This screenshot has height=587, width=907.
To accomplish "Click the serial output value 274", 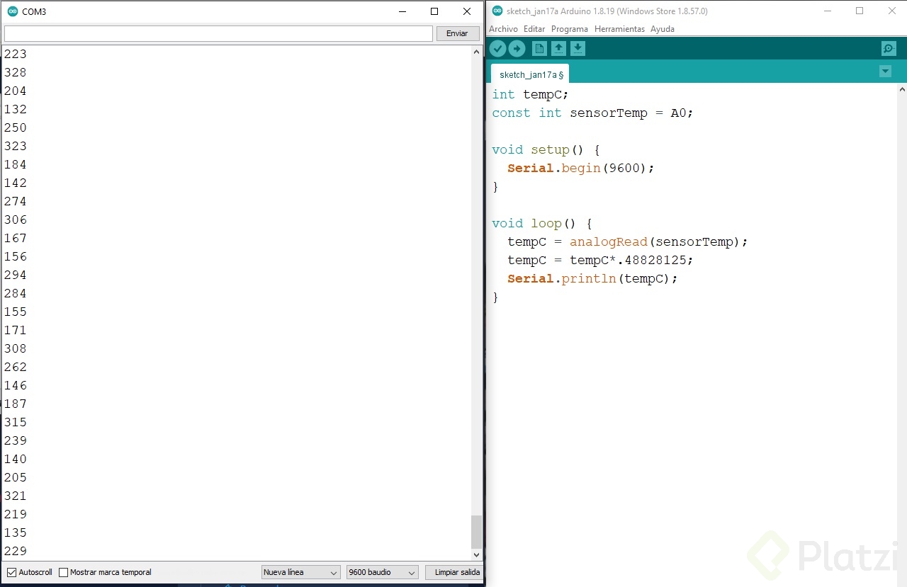I will pyautogui.click(x=16, y=201).
